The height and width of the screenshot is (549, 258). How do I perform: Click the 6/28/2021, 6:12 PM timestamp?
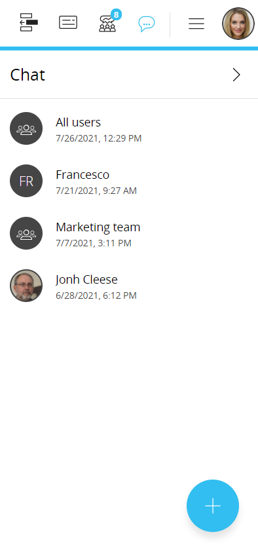(96, 295)
